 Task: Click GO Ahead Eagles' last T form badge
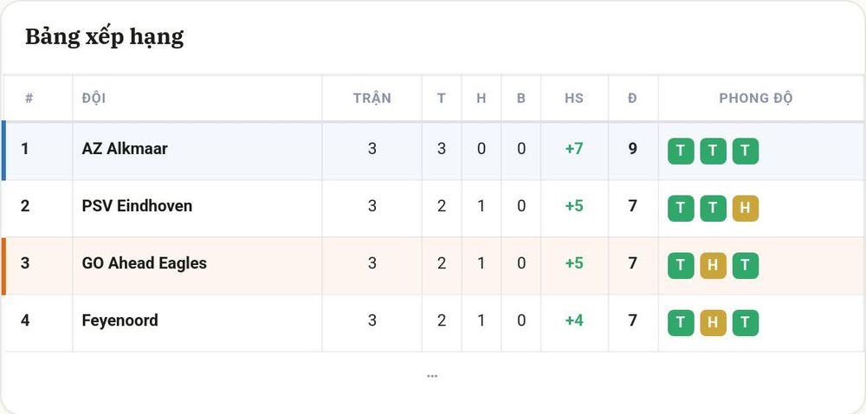coord(745,266)
